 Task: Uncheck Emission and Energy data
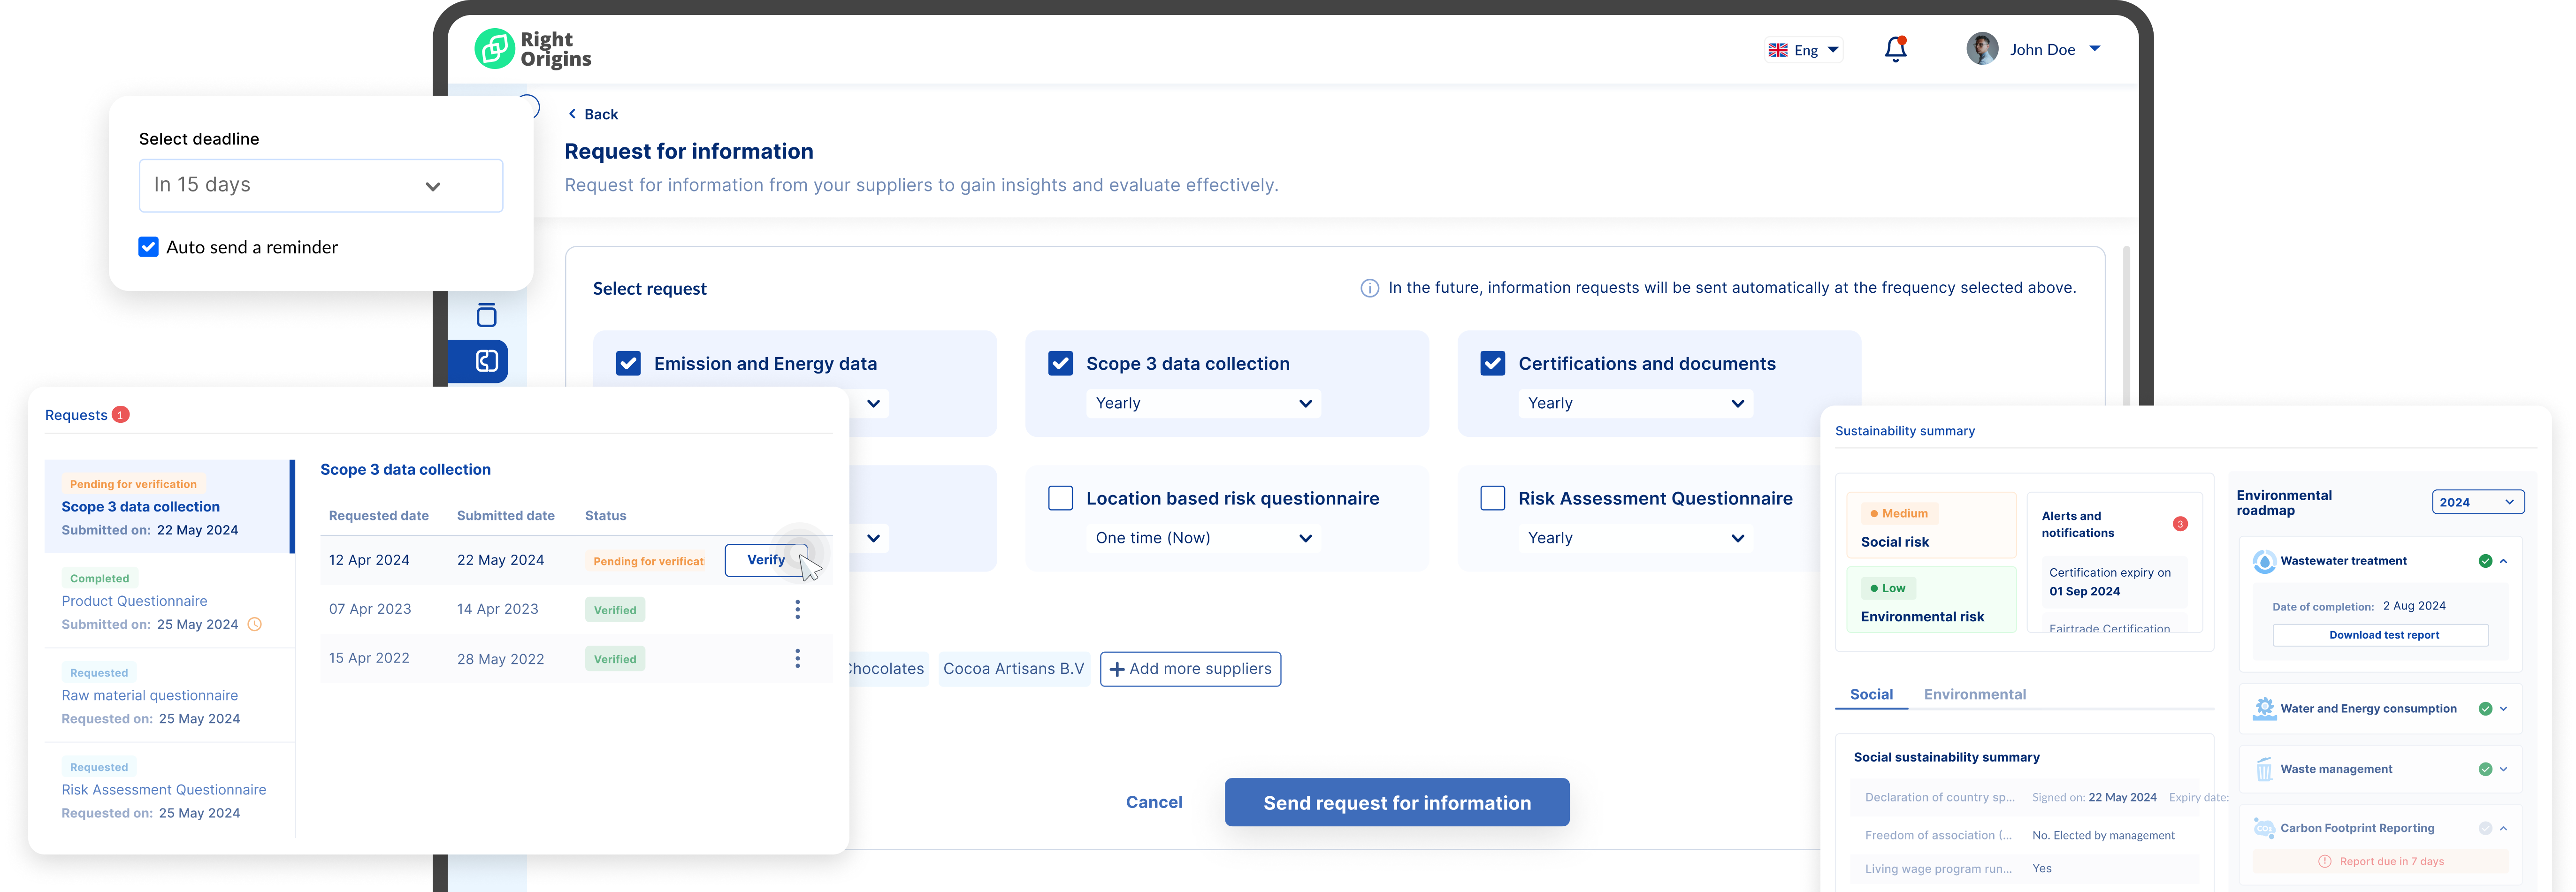pos(628,363)
